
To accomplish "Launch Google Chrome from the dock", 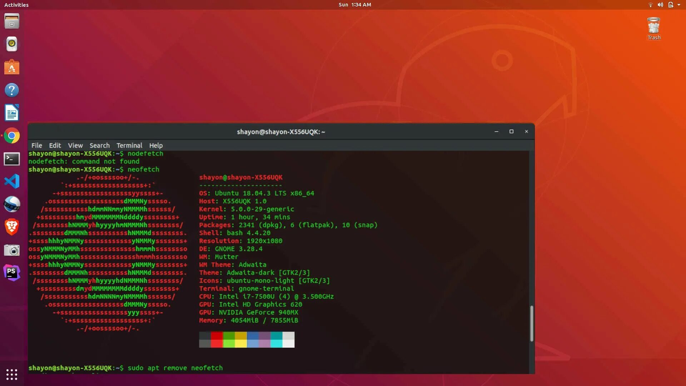I will [12, 136].
